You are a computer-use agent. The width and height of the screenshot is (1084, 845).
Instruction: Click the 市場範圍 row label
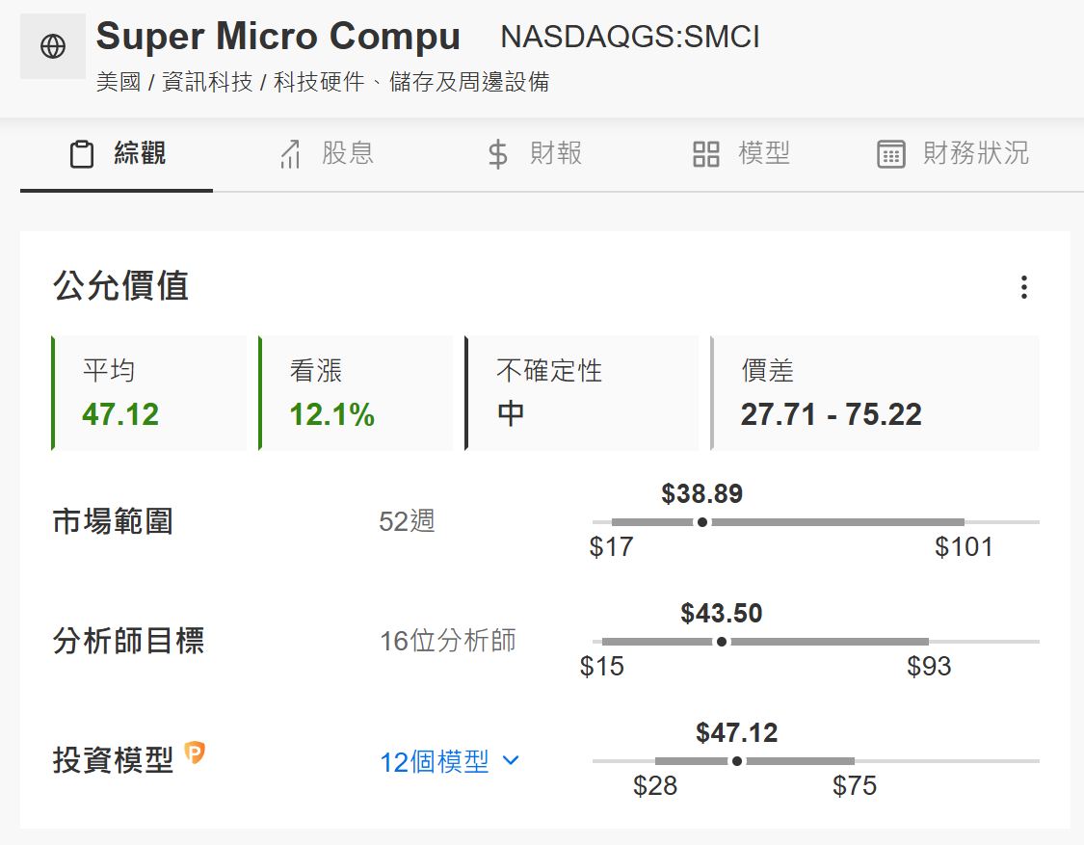(x=113, y=521)
